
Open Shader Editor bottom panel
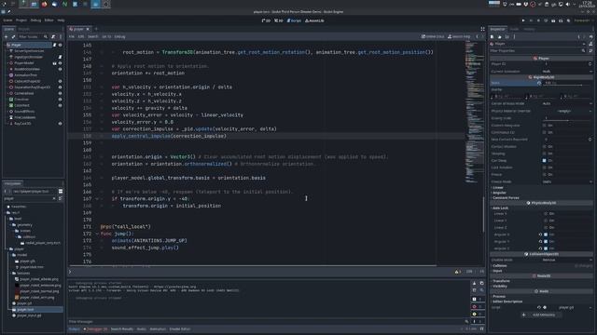tap(180, 329)
